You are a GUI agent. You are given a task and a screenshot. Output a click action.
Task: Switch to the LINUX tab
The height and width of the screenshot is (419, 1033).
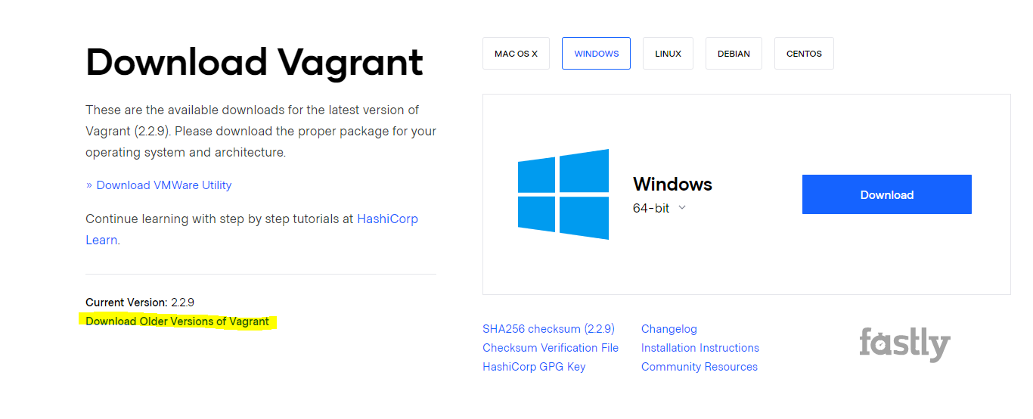pyautogui.click(x=668, y=54)
